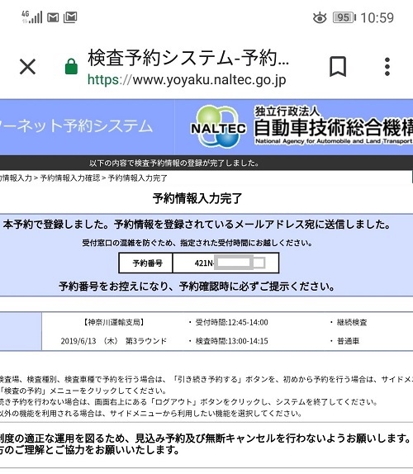Image resolution: width=413 pixels, height=474 pixels.
Task: Tap the date 2019/6/13 （木） 第3ラウンド
Action: click(x=114, y=341)
